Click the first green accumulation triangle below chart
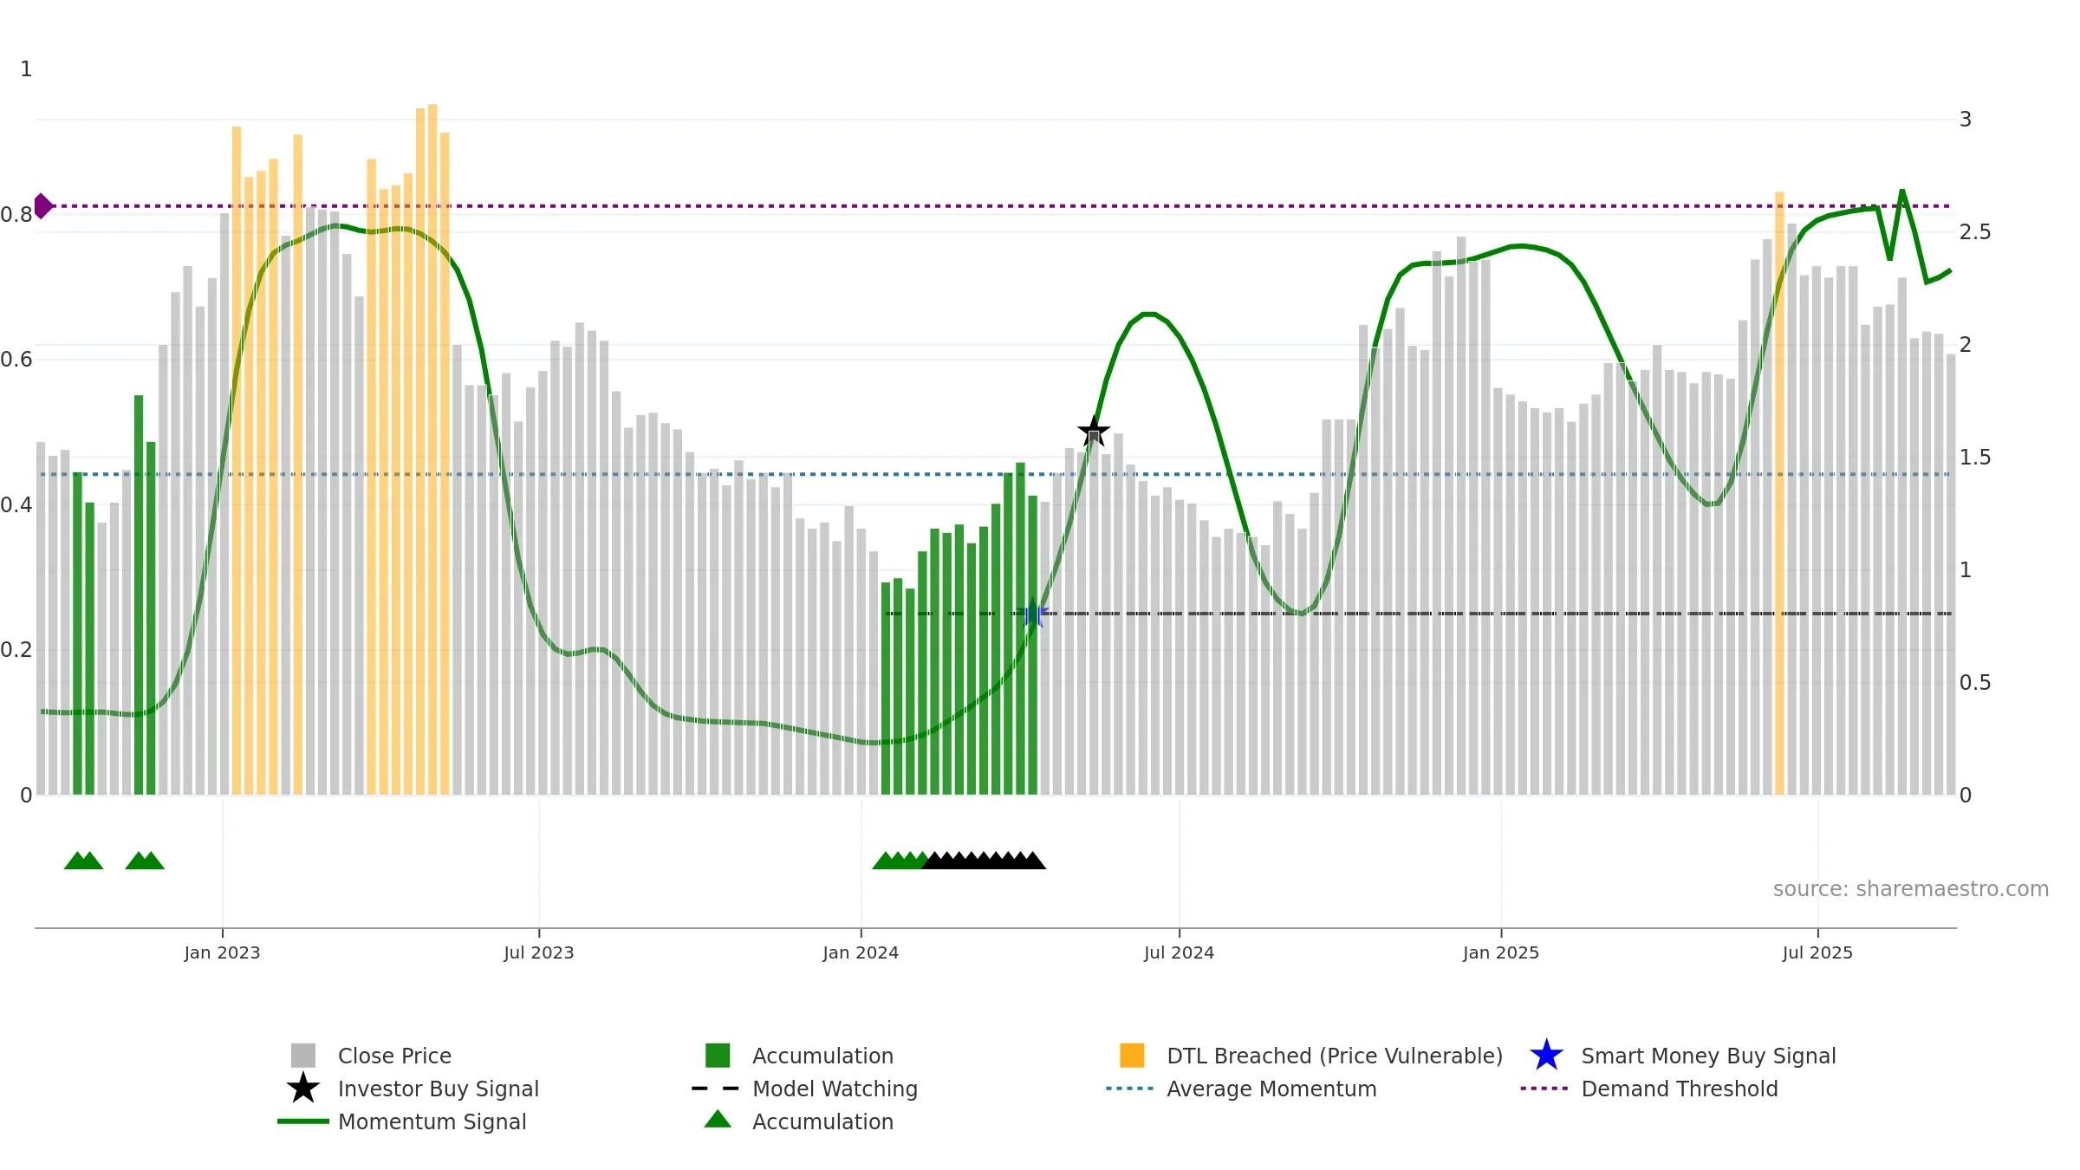Image resolution: width=2080 pixels, height=1170 pixels. (x=75, y=861)
